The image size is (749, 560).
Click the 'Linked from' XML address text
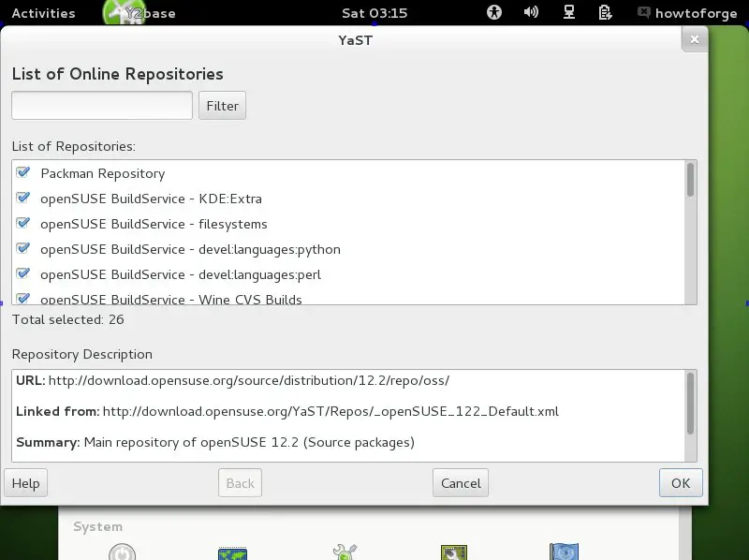330,411
